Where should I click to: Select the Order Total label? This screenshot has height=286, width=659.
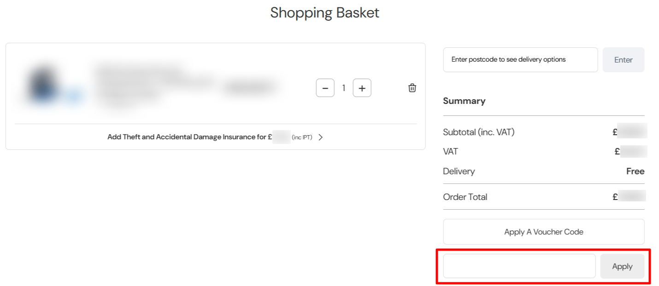tap(465, 197)
